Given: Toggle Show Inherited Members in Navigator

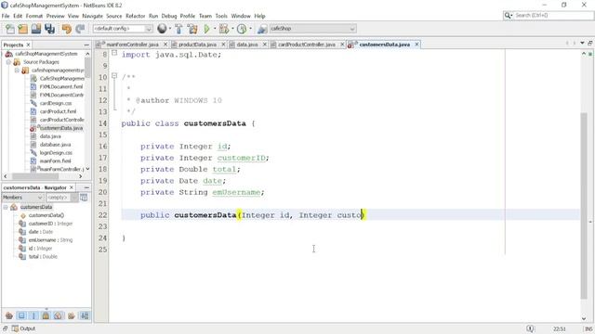Looking at the screenshot, I should tap(9, 315).
